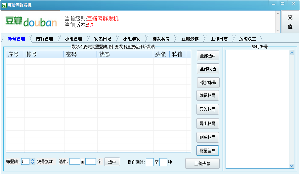Click the 操作延时 minimum seconds field
The width and height of the screenshot is (300, 175).
tap(150, 162)
